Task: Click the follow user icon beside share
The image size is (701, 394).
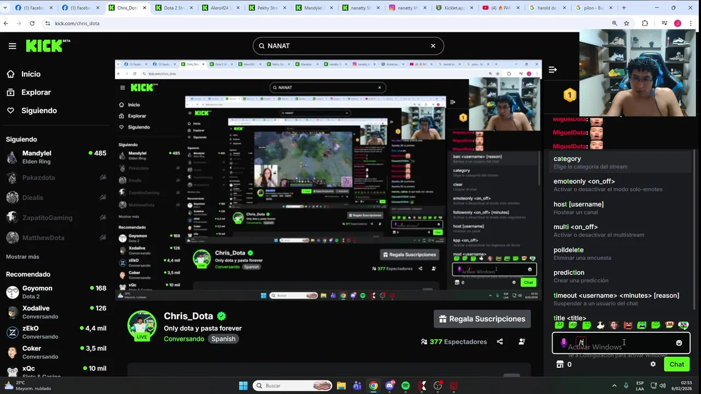Action: (522, 341)
